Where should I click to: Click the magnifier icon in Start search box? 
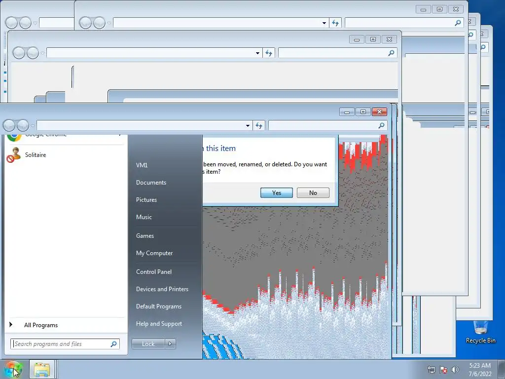click(x=114, y=344)
